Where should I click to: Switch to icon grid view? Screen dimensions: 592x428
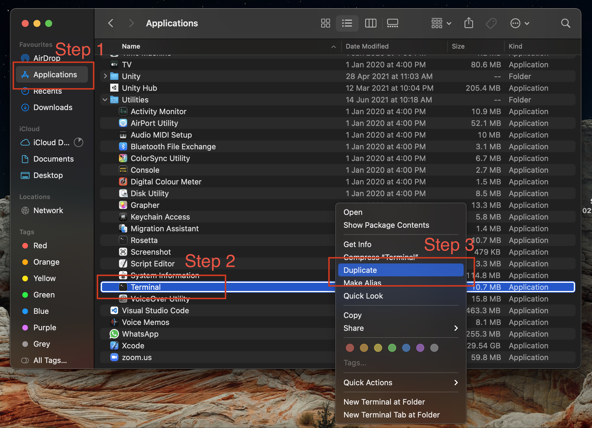click(x=325, y=23)
